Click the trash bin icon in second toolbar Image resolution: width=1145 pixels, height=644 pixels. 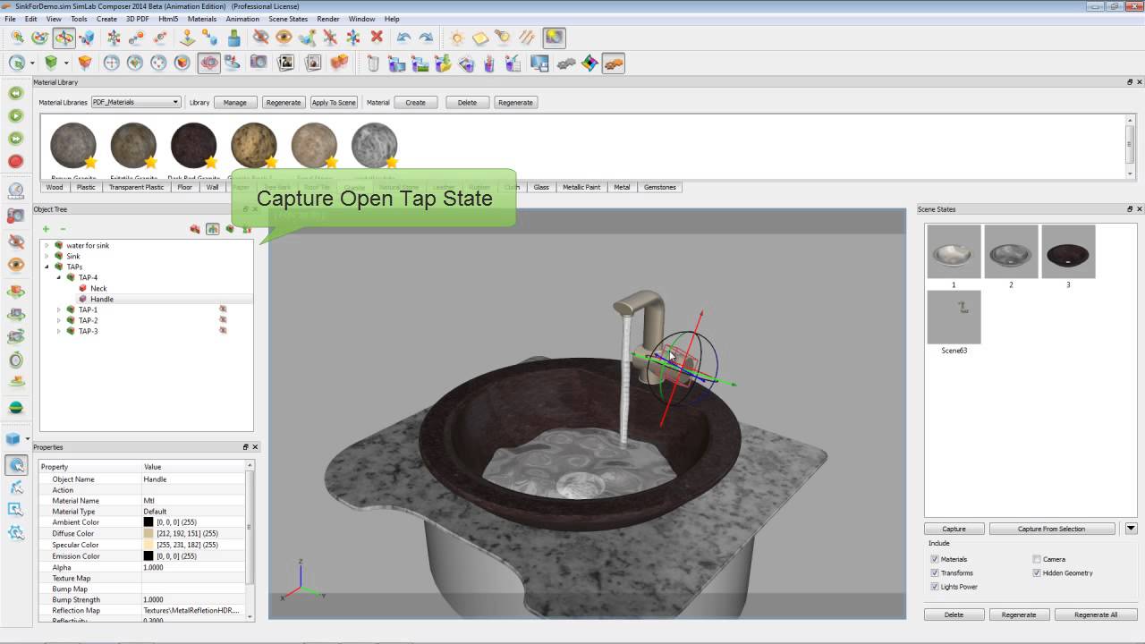pos(373,64)
